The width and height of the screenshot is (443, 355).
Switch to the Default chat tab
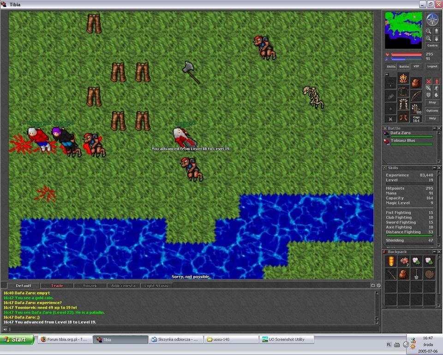point(24,286)
